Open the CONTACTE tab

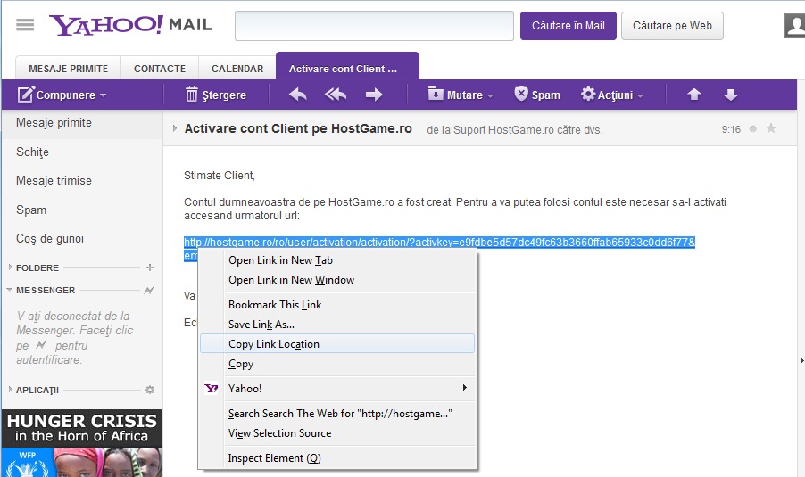click(x=160, y=69)
